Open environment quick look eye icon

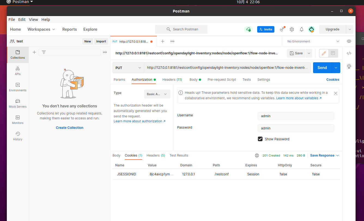349,41
